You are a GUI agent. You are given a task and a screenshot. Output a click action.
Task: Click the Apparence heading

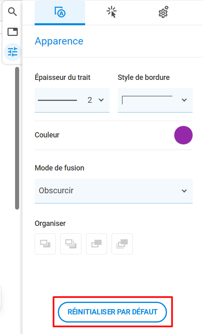[x=59, y=41]
